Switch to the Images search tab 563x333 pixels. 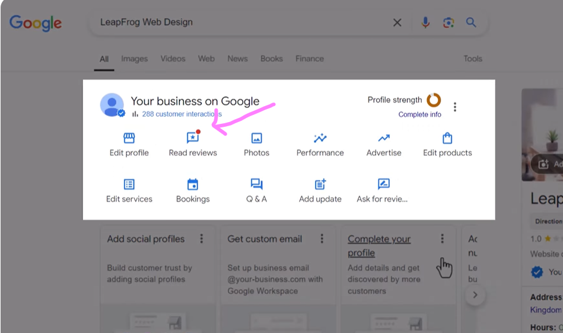coord(134,59)
